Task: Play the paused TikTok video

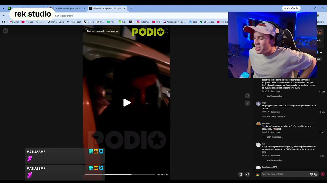Action: [x=127, y=103]
